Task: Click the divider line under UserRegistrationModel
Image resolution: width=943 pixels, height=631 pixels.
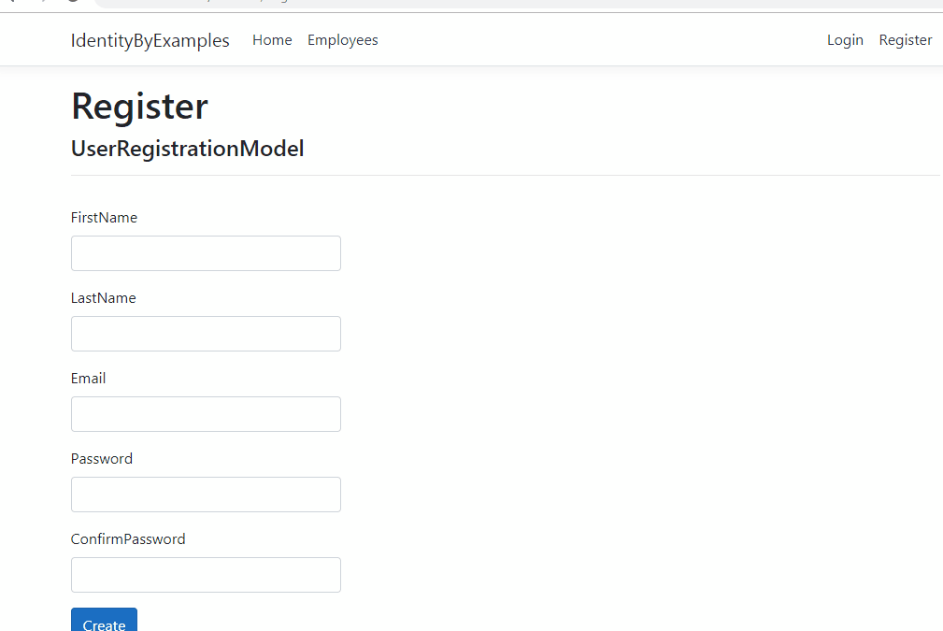Action: pyautogui.click(x=505, y=175)
